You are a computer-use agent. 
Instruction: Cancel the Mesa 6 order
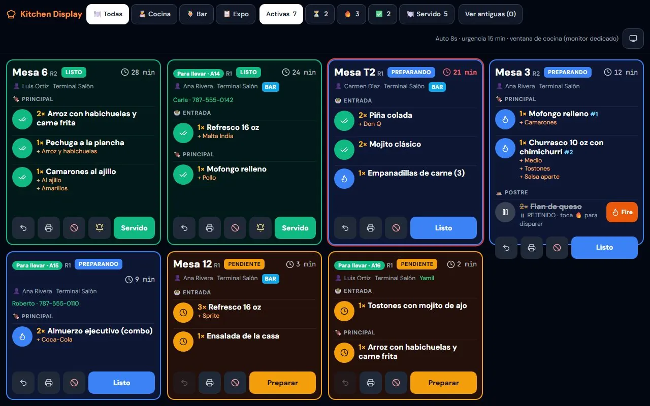tap(74, 228)
